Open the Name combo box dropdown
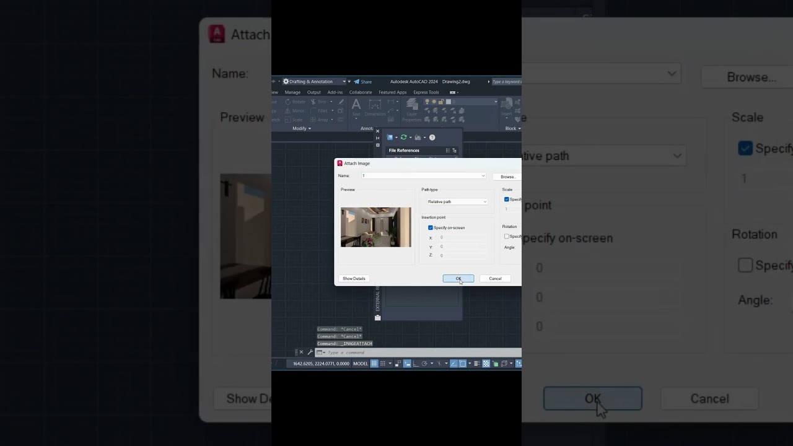The height and width of the screenshot is (446, 793). tap(483, 176)
